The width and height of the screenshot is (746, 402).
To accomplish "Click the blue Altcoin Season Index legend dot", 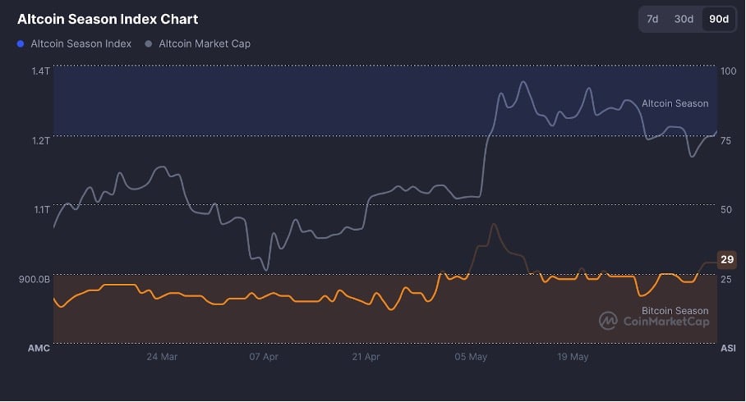I will click(x=21, y=43).
